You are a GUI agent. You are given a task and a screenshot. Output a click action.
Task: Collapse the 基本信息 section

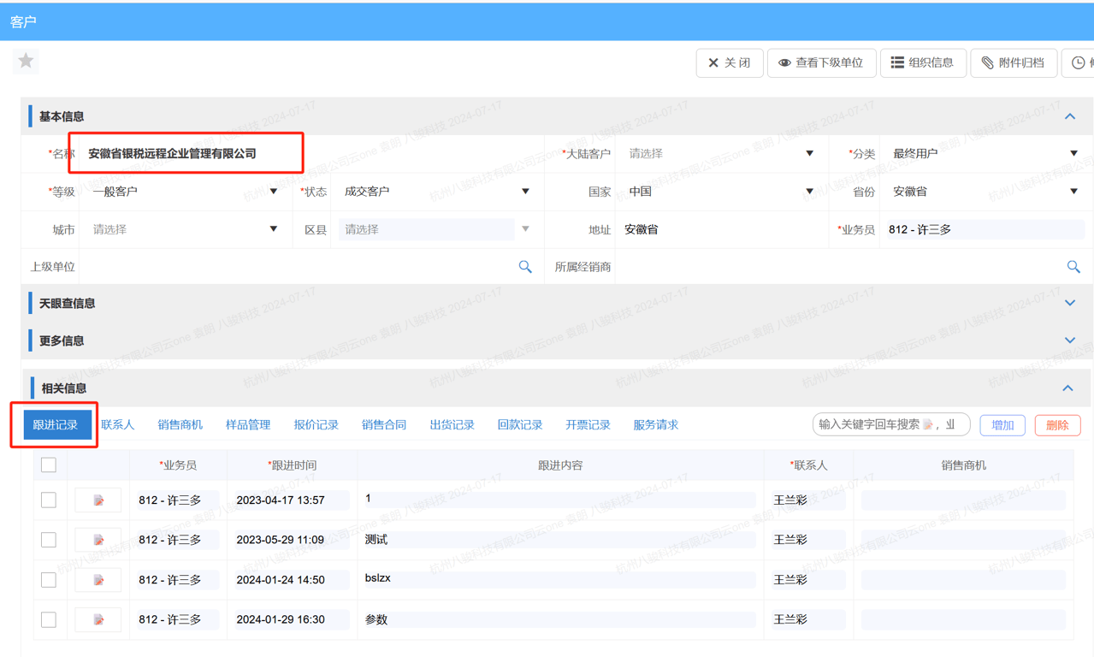coord(1069,116)
